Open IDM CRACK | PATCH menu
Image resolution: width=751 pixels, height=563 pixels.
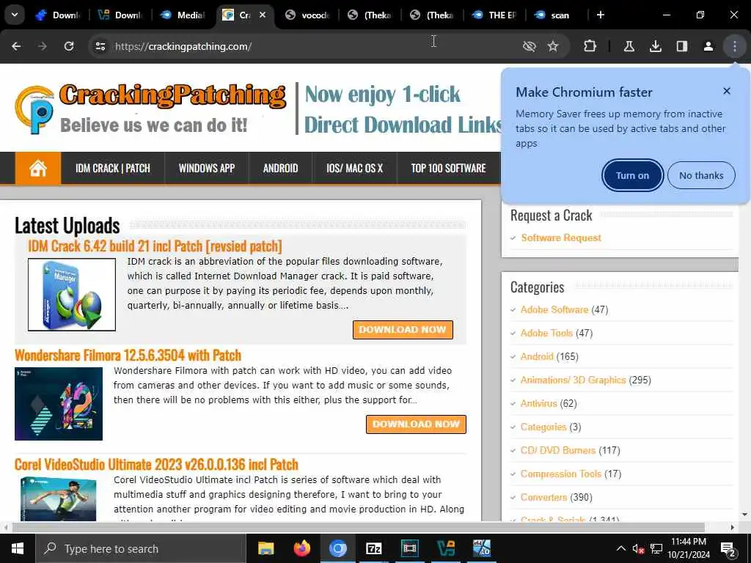112,168
